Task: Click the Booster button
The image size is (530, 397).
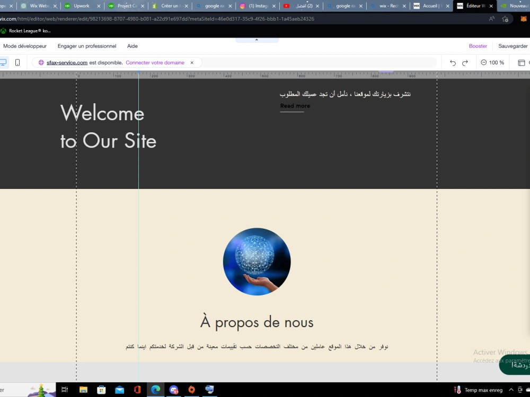Action: (478, 46)
